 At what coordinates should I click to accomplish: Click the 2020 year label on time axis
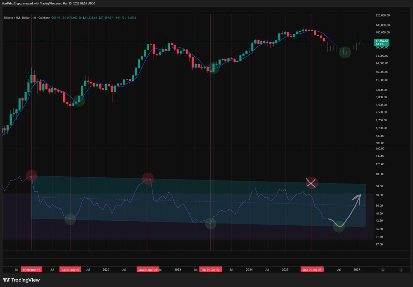[x=106, y=270]
